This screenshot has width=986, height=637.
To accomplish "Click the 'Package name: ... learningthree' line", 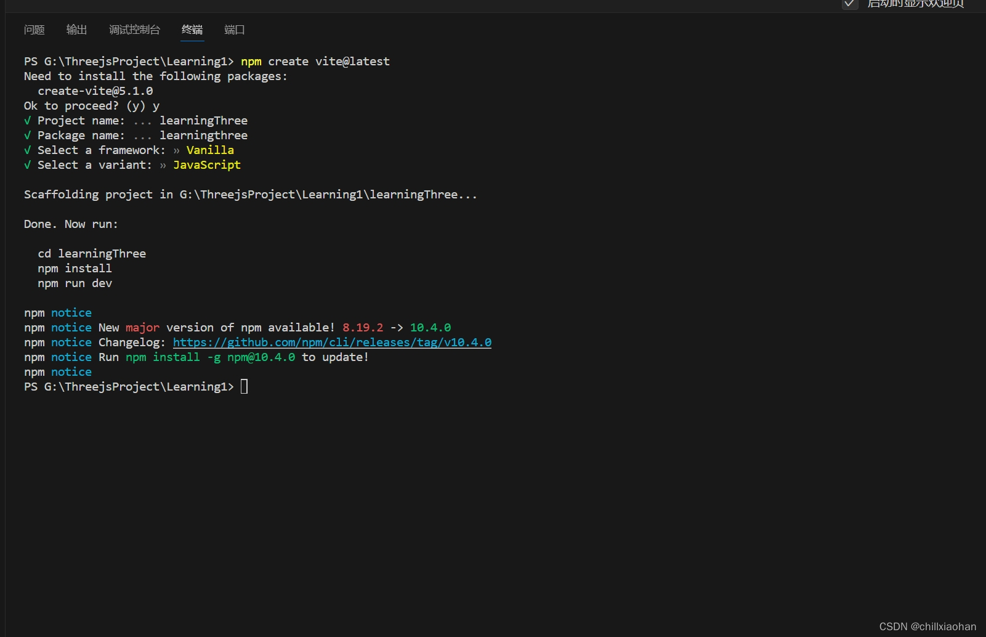I will coord(135,136).
